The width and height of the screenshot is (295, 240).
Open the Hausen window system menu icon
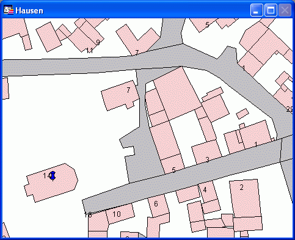(9, 10)
